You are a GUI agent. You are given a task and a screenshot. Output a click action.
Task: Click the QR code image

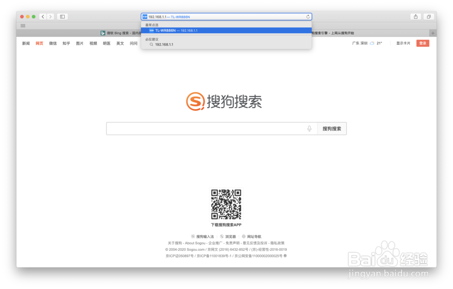pos(226,204)
